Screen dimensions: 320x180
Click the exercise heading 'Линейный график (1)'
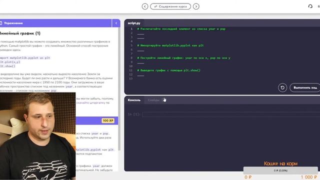20,33
